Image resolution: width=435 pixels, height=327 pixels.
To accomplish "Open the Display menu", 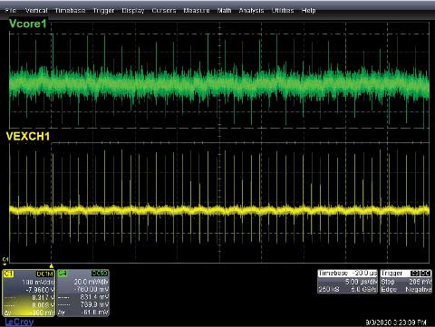I will [133, 11].
